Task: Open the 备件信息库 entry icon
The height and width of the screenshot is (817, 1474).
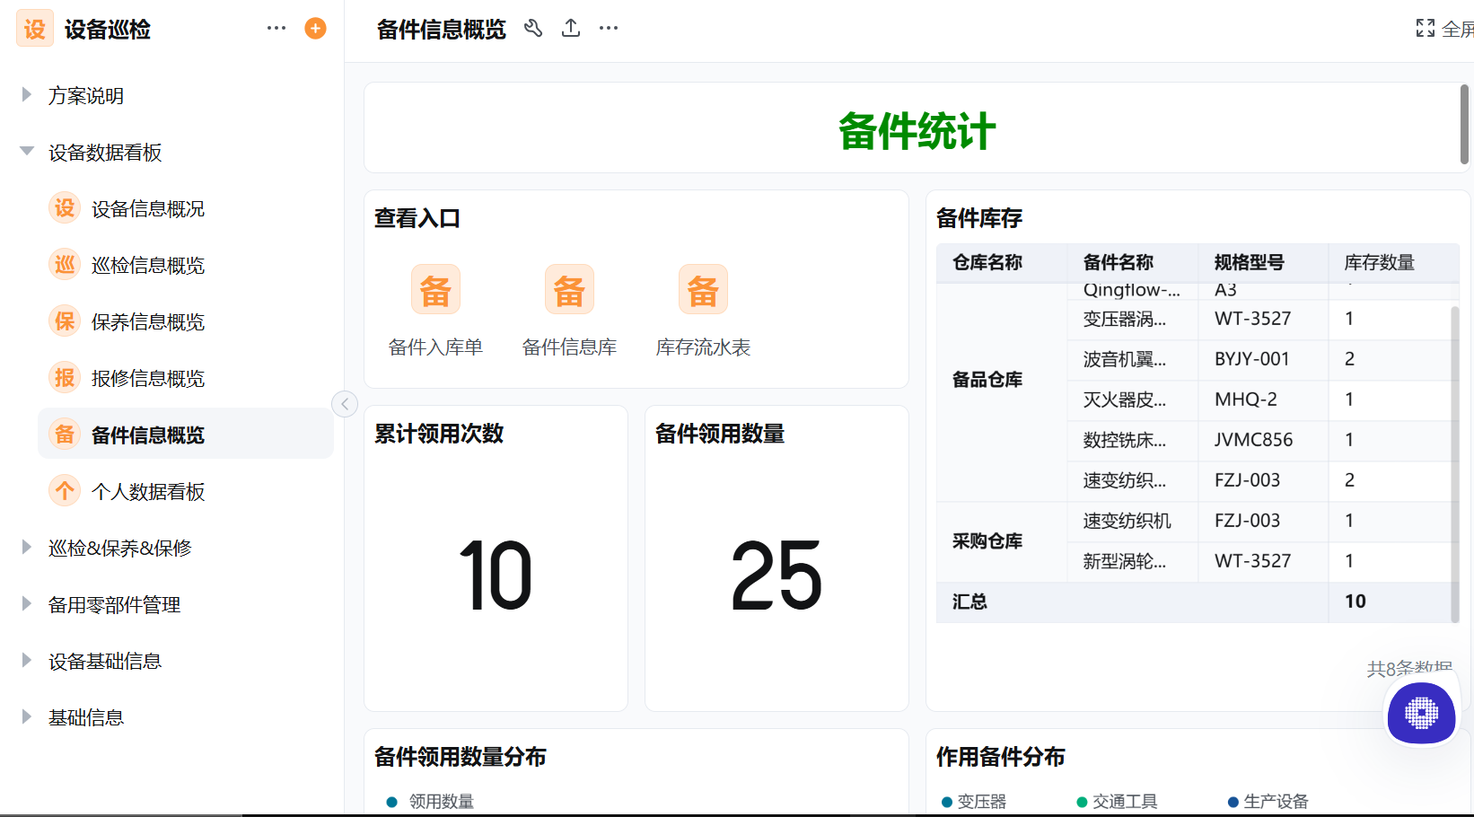Action: tap(569, 289)
